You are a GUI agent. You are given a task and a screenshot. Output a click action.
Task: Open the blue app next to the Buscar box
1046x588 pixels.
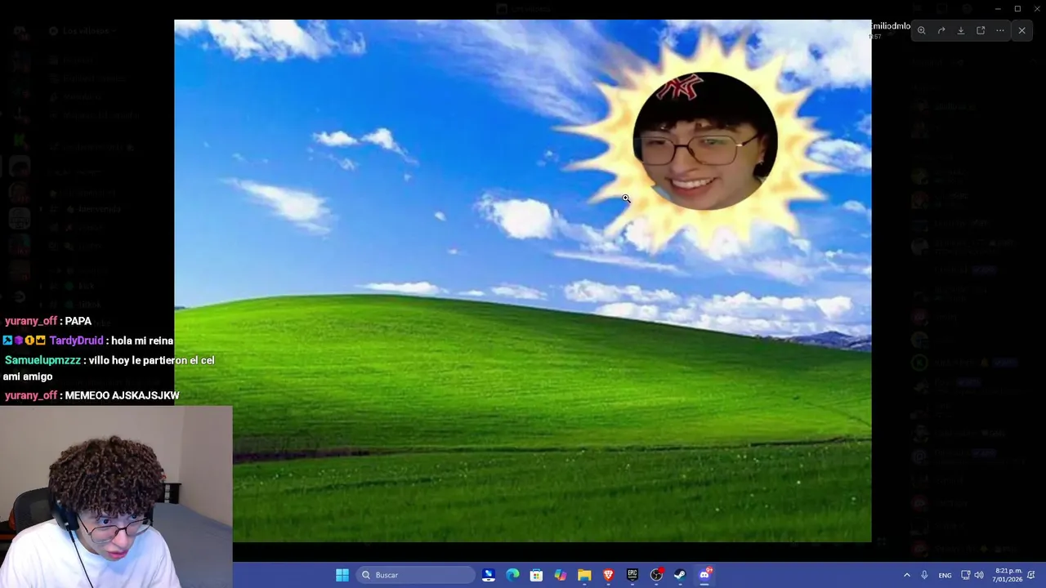click(489, 575)
